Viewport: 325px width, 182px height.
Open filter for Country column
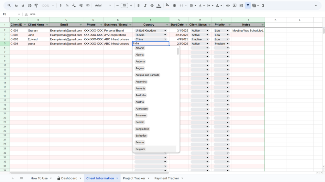(x=167, y=25)
